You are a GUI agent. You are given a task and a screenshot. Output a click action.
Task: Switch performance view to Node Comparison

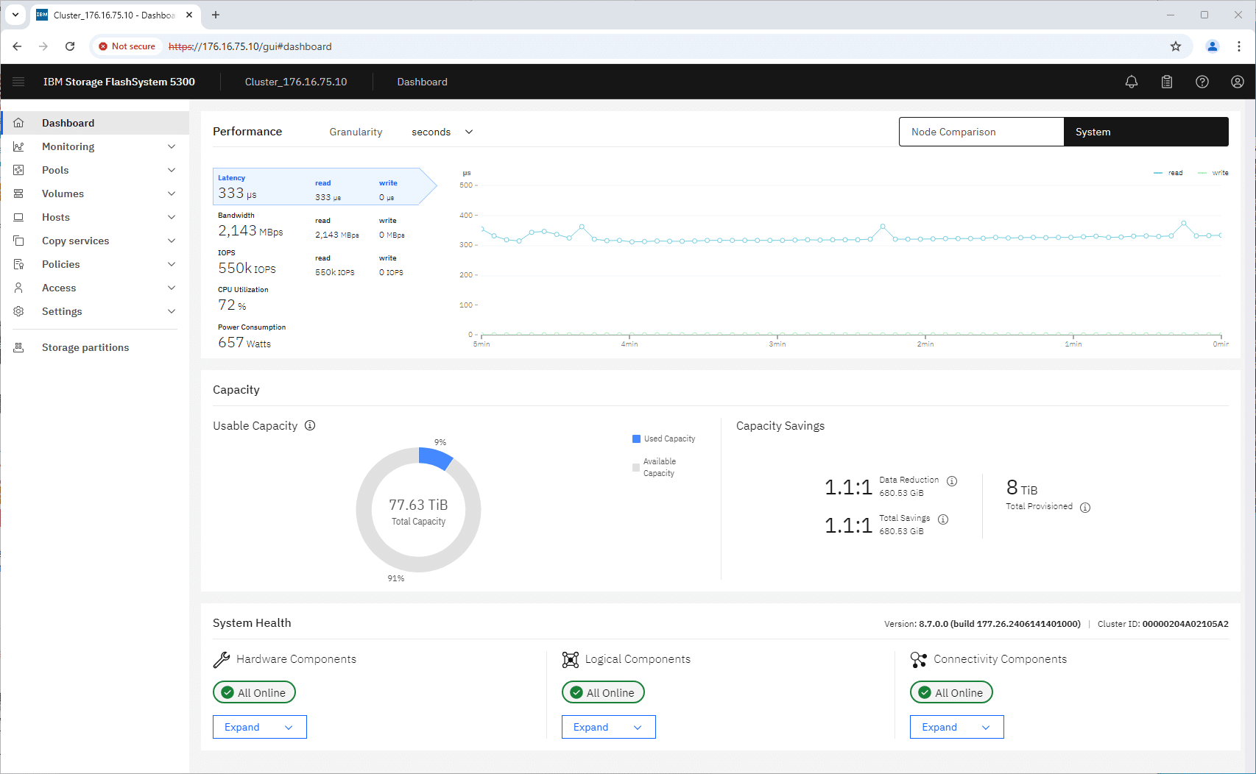981,132
